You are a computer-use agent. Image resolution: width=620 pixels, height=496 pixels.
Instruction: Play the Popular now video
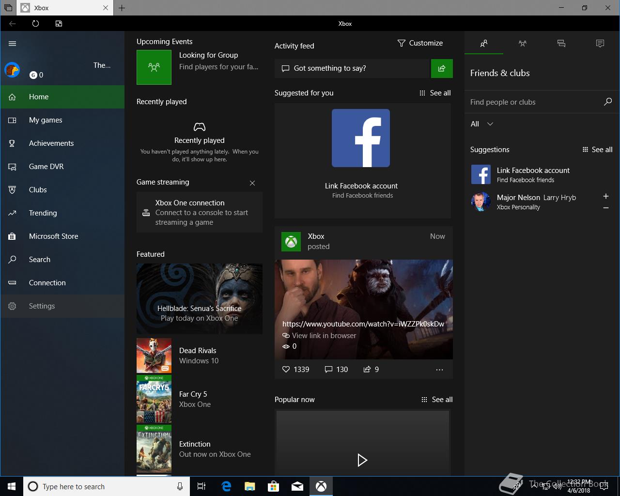pyautogui.click(x=362, y=460)
